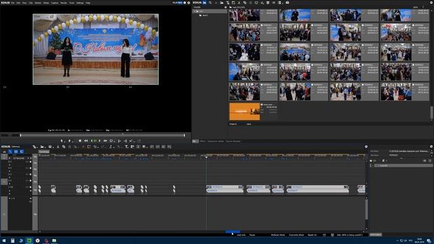Click the Create Title T icon
This screenshot has height=244, width=434.
click(x=127, y=146)
